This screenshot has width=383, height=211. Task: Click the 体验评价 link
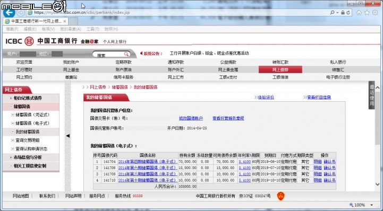266,98
